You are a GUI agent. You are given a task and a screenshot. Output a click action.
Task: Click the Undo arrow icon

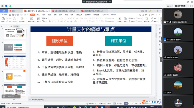coord(21,15)
